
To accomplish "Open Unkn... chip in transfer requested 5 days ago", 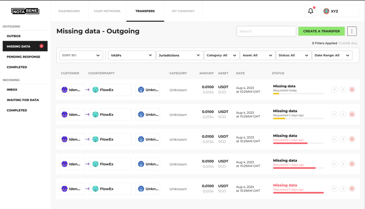I will 148,189.
